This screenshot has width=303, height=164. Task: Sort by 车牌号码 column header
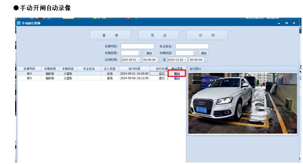pyautogui.click(x=29, y=69)
